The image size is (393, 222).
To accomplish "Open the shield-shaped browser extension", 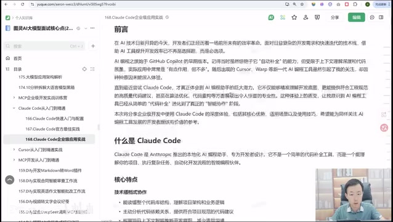I will (x=314, y=4).
